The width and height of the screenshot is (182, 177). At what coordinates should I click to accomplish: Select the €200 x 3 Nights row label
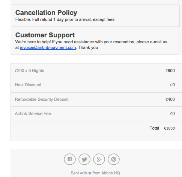[29, 71]
